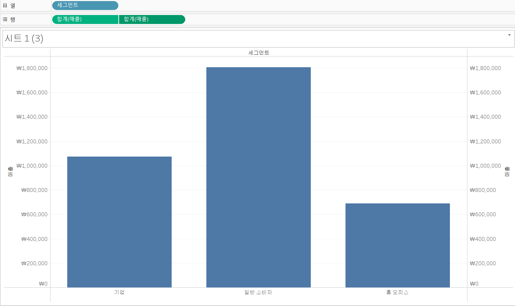Select the 일반 소비자 bar in the chart
This screenshot has width=515, height=306.
pyautogui.click(x=259, y=177)
